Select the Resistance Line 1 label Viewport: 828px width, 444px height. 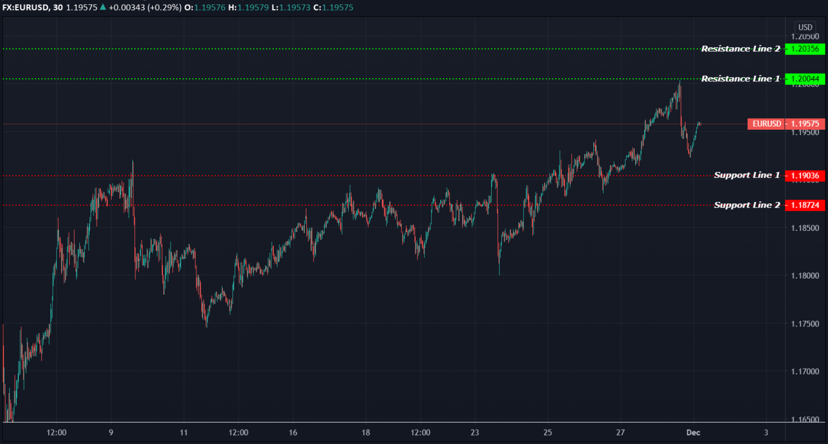point(740,79)
